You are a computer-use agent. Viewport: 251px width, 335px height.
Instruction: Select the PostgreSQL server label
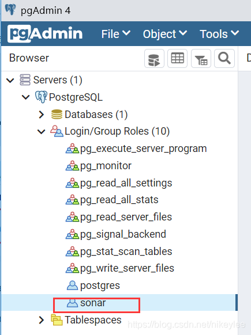pyautogui.click(x=76, y=97)
